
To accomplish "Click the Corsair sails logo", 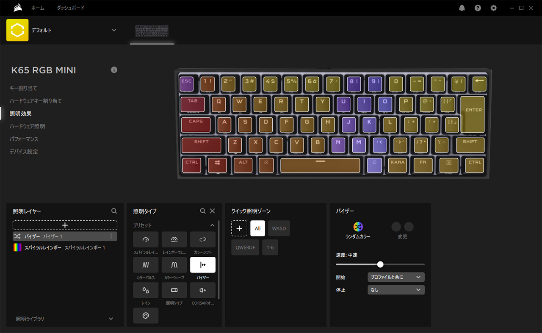I will coord(17,8).
